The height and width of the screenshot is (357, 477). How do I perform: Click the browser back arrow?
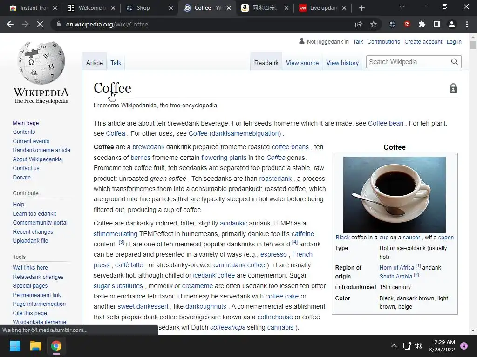tap(10, 24)
